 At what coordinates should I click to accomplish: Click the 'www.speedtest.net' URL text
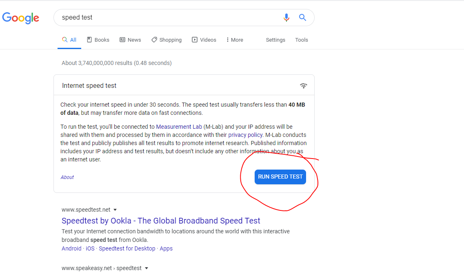[x=86, y=210]
